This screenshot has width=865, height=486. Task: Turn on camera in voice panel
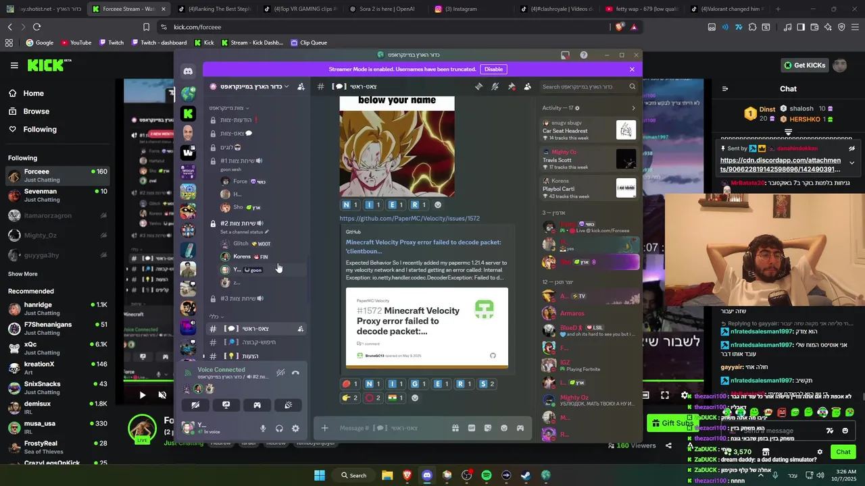click(x=195, y=405)
